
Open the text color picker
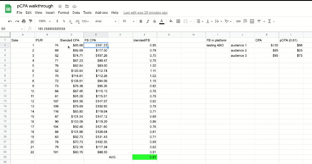pos(161,21)
